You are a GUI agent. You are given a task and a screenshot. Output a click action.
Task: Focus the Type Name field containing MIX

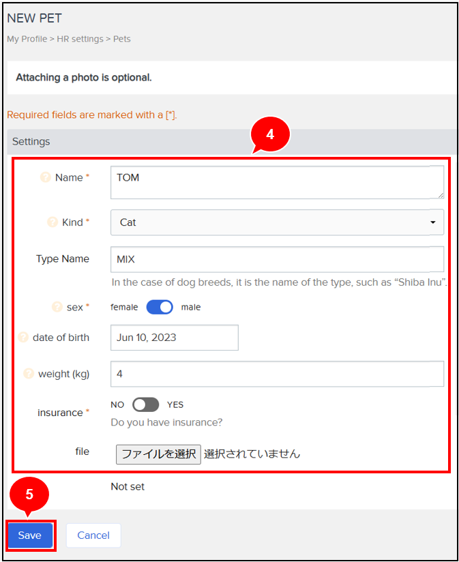277,259
